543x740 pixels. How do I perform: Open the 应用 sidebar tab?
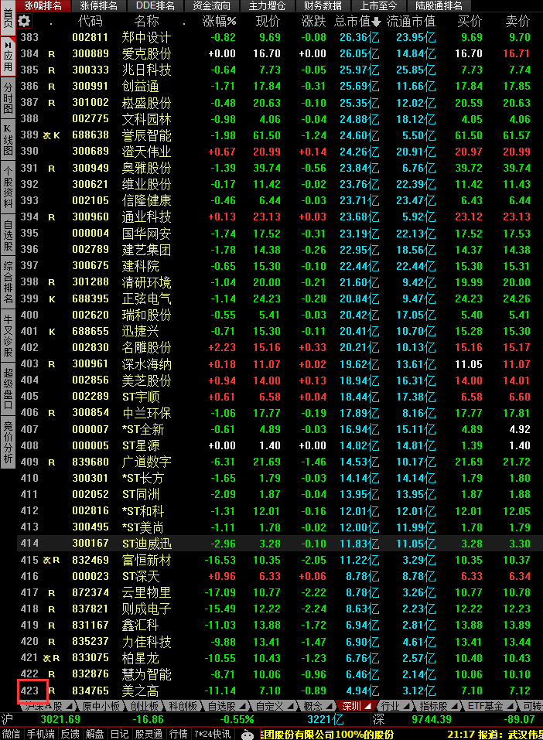[8, 56]
